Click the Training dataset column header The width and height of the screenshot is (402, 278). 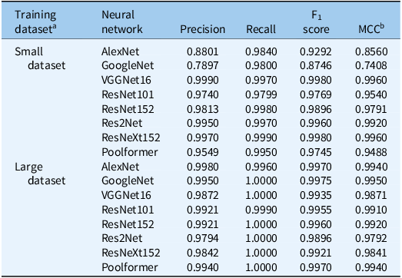tap(35, 22)
